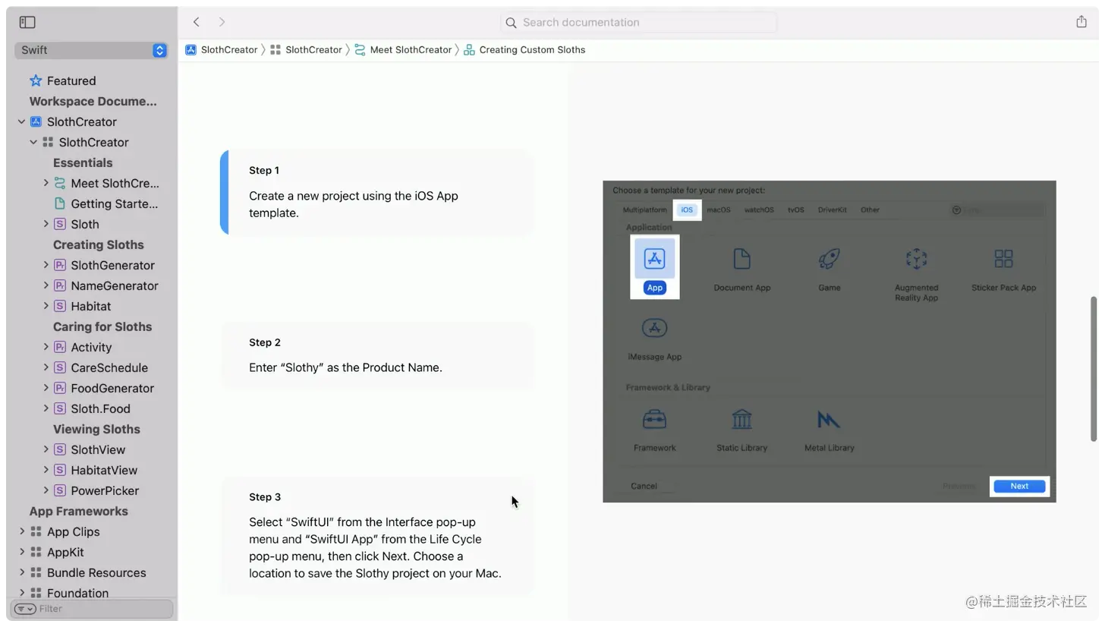Click the template chooser tutorial image
The width and height of the screenshot is (1105, 627).
(x=830, y=342)
